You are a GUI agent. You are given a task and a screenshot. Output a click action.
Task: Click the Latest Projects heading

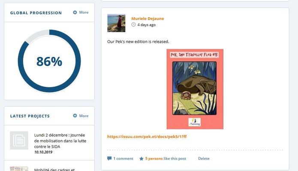click(x=30, y=116)
